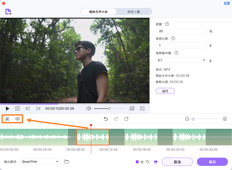The image size is (232, 170).
Task: Switch to the 特定人像 tab
Action: coord(134,12)
